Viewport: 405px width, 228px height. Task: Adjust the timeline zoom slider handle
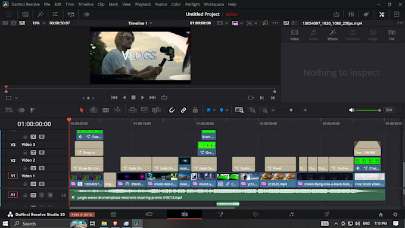tap(291, 110)
